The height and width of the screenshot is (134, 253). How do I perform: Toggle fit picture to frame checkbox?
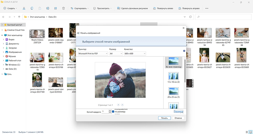[113, 112]
